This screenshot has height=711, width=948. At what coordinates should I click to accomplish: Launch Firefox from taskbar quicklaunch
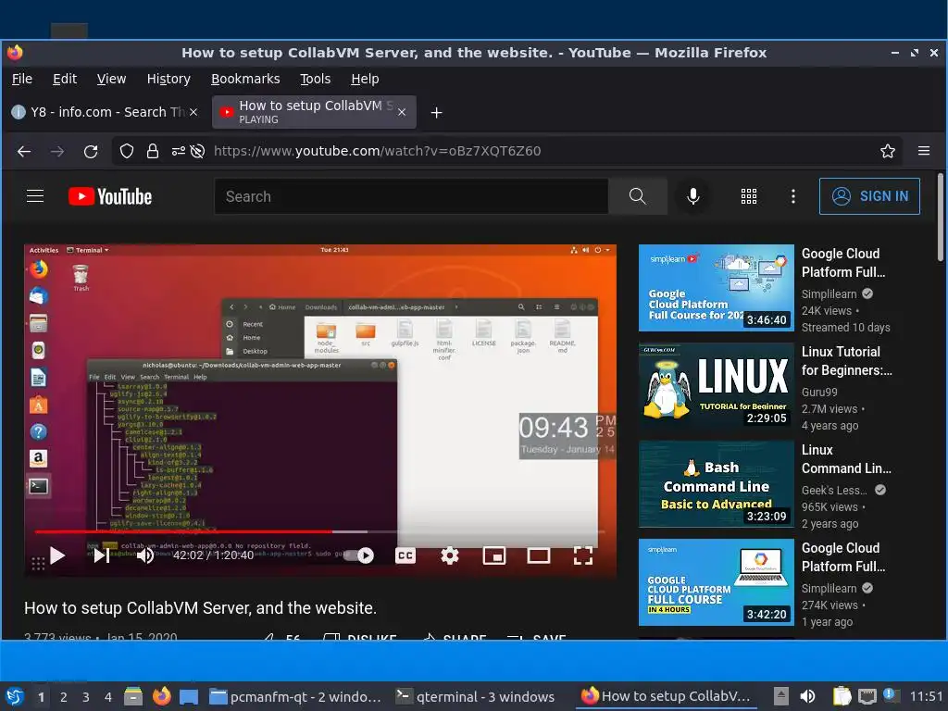point(161,696)
